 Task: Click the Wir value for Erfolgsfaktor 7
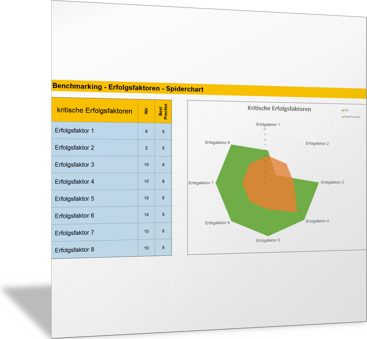pyautogui.click(x=146, y=231)
